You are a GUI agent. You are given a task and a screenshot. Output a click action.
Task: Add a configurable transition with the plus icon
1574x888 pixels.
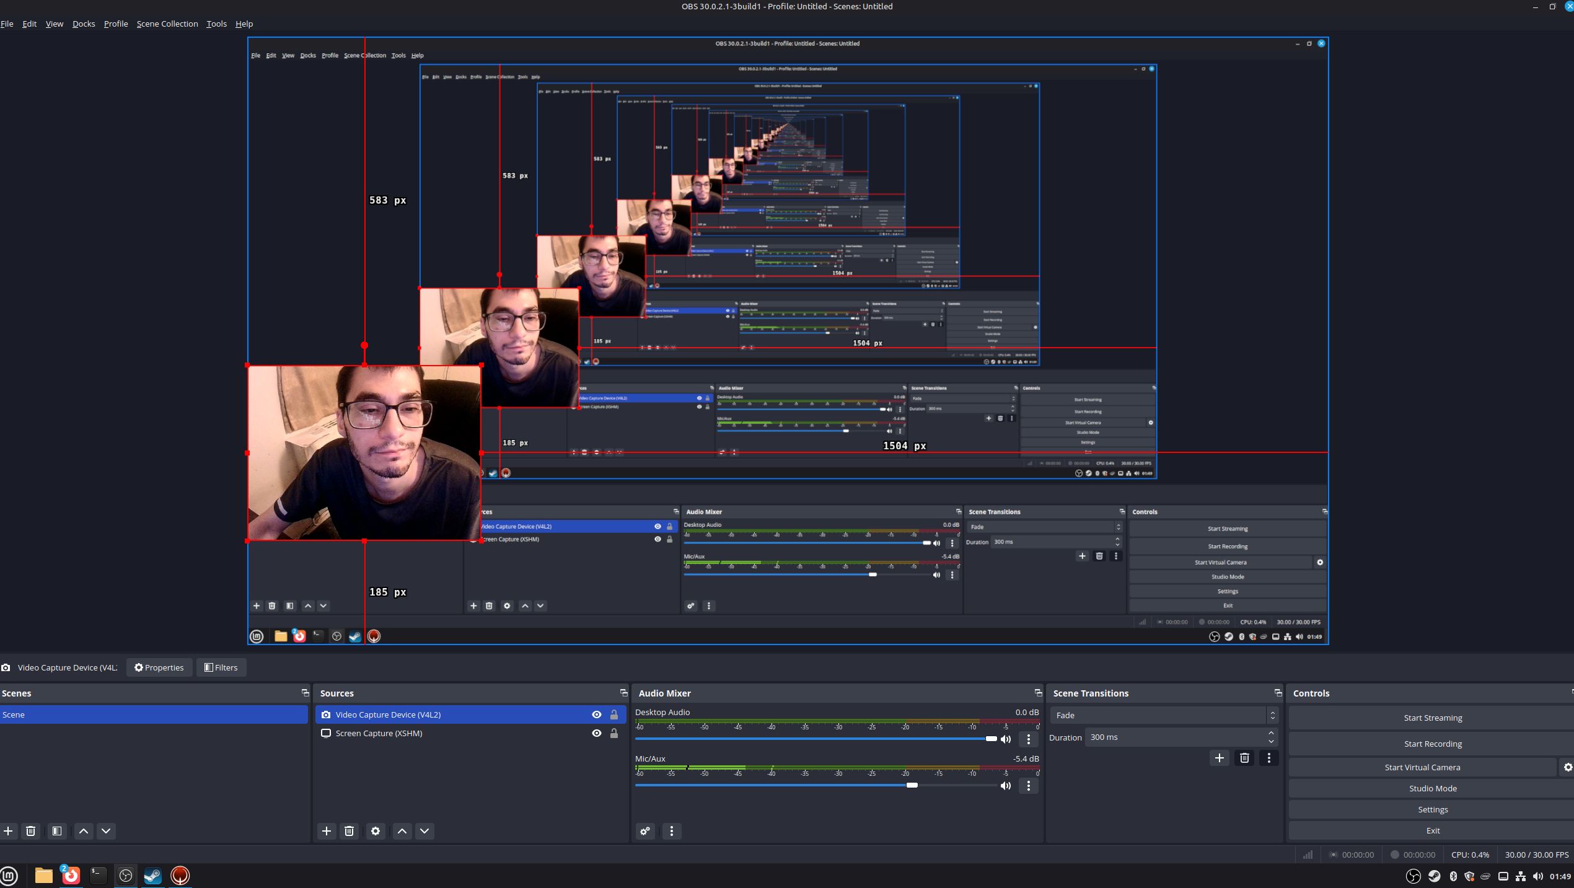(1220, 758)
